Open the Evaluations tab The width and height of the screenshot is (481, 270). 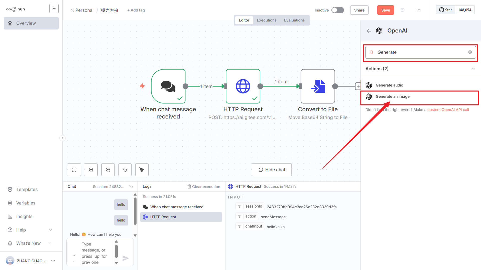click(294, 20)
